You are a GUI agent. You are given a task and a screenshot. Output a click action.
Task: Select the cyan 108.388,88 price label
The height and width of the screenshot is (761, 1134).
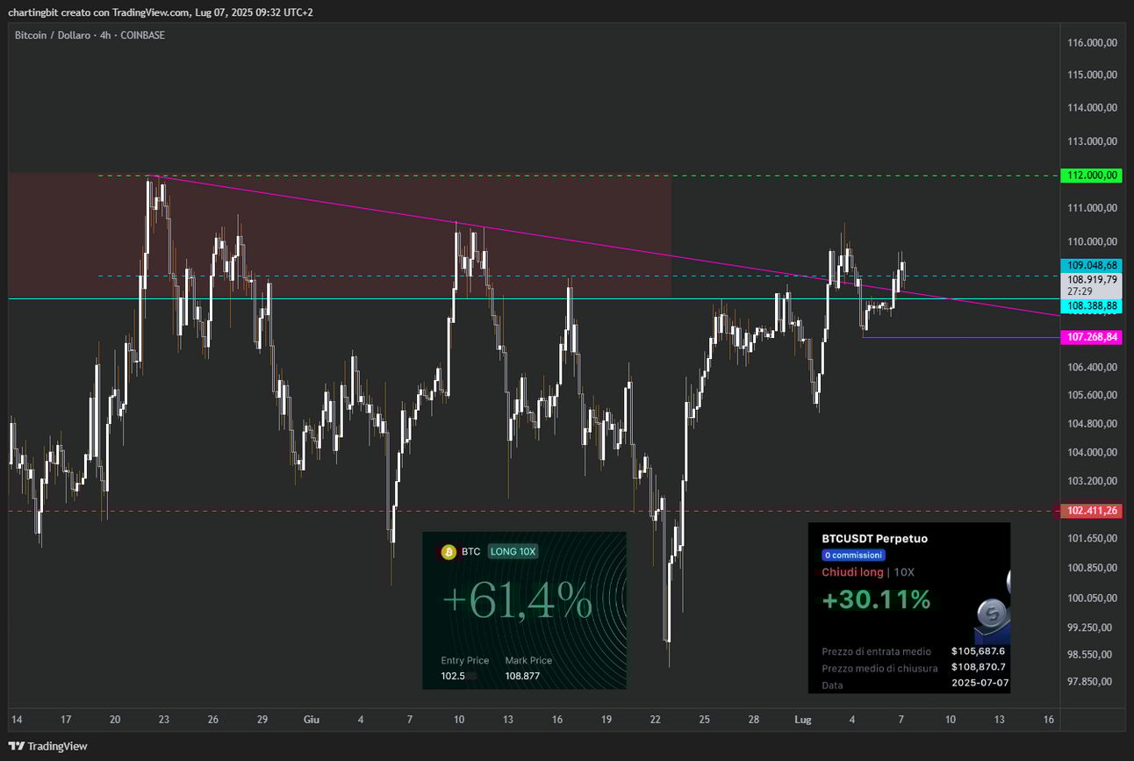tap(1092, 305)
